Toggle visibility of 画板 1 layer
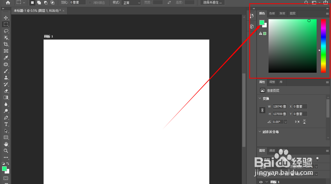The width and height of the screenshot is (331, 184). [x=261, y=182]
